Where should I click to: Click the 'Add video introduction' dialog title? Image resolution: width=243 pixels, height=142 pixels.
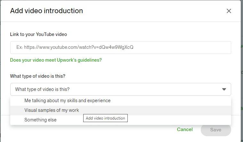click(x=46, y=11)
